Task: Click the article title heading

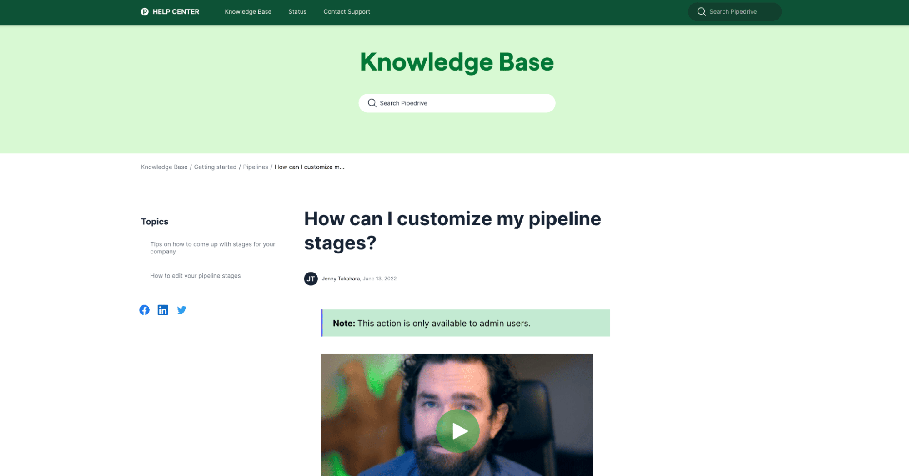Action: point(452,231)
